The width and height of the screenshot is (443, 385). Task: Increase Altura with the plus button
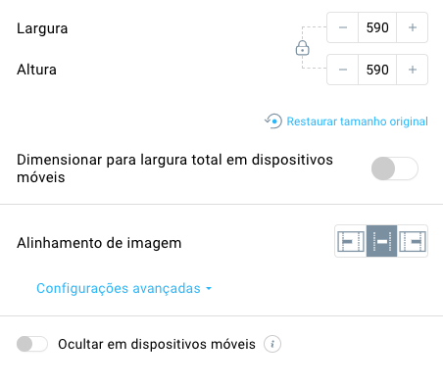[413, 70]
